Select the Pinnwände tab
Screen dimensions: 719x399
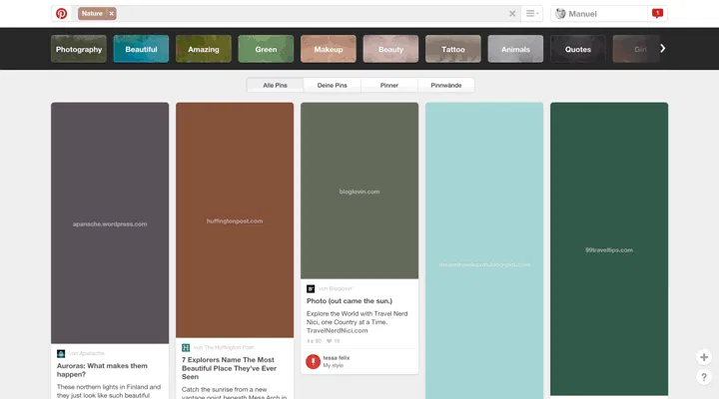coord(445,86)
